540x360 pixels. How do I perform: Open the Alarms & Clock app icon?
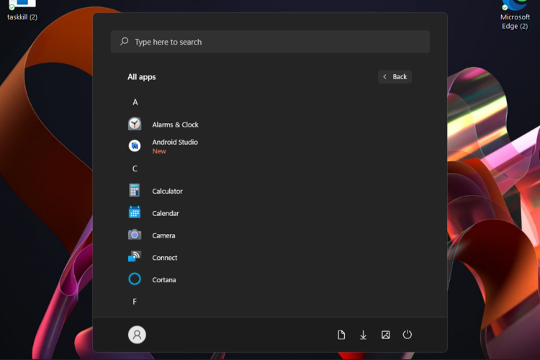click(135, 124)
